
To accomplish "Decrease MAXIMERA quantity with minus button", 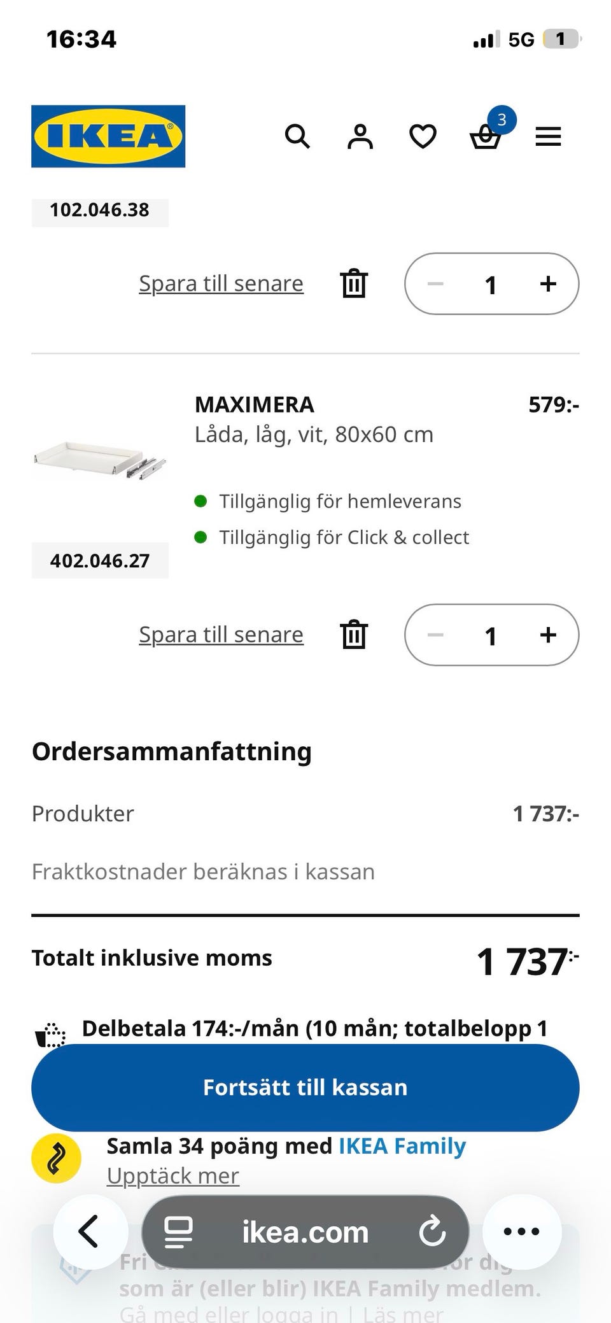I will 435,635.
